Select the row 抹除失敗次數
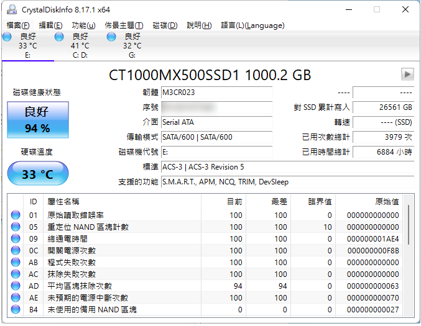The height and width of the screenshot is (326, 421). (x=205, y=274)
